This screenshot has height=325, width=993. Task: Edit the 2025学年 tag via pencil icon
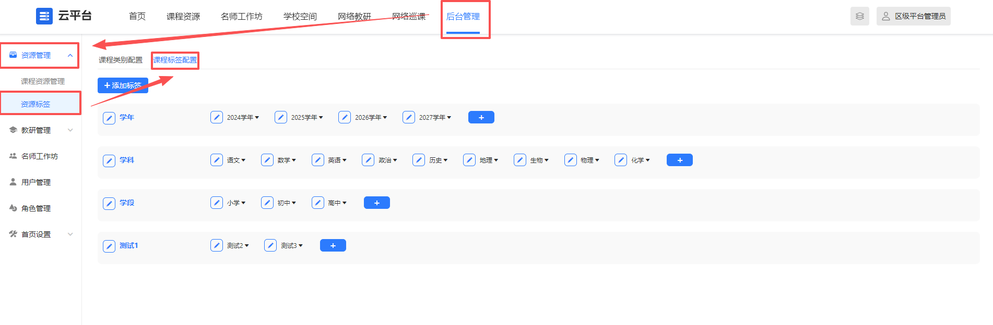coord(281,117)
